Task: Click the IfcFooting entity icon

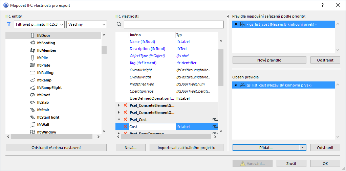Action: tap(33, 43)
